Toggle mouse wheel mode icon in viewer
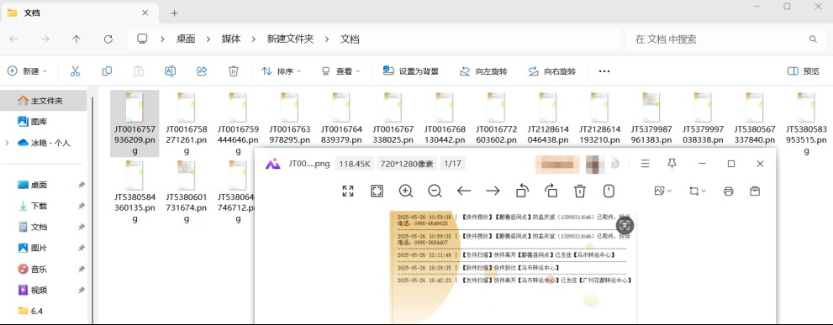This screenshot has width=833, height=325. (609, 191)
